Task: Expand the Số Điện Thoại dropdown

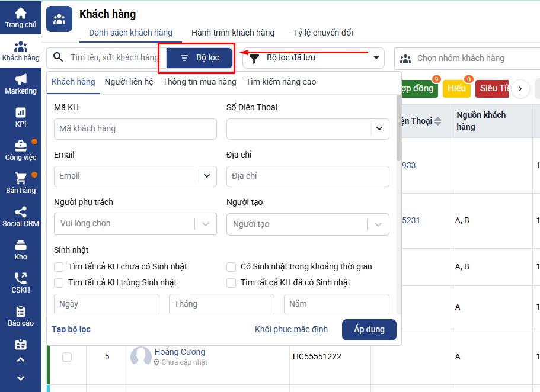Action: tap(379, 128)
